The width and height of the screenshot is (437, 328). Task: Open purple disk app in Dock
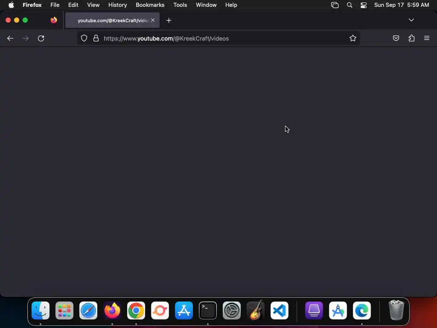coord(314,310)
